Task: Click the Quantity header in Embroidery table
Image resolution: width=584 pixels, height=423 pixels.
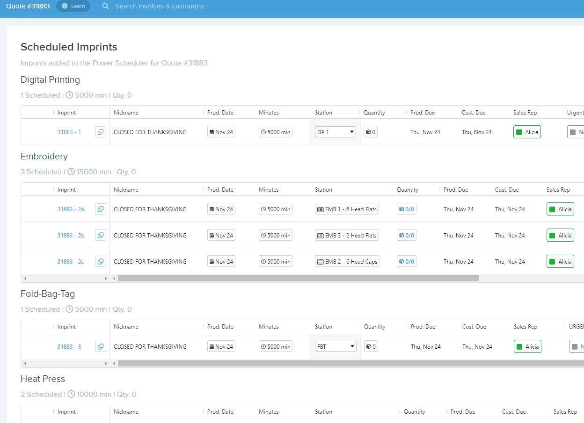Action: point(408,190)
